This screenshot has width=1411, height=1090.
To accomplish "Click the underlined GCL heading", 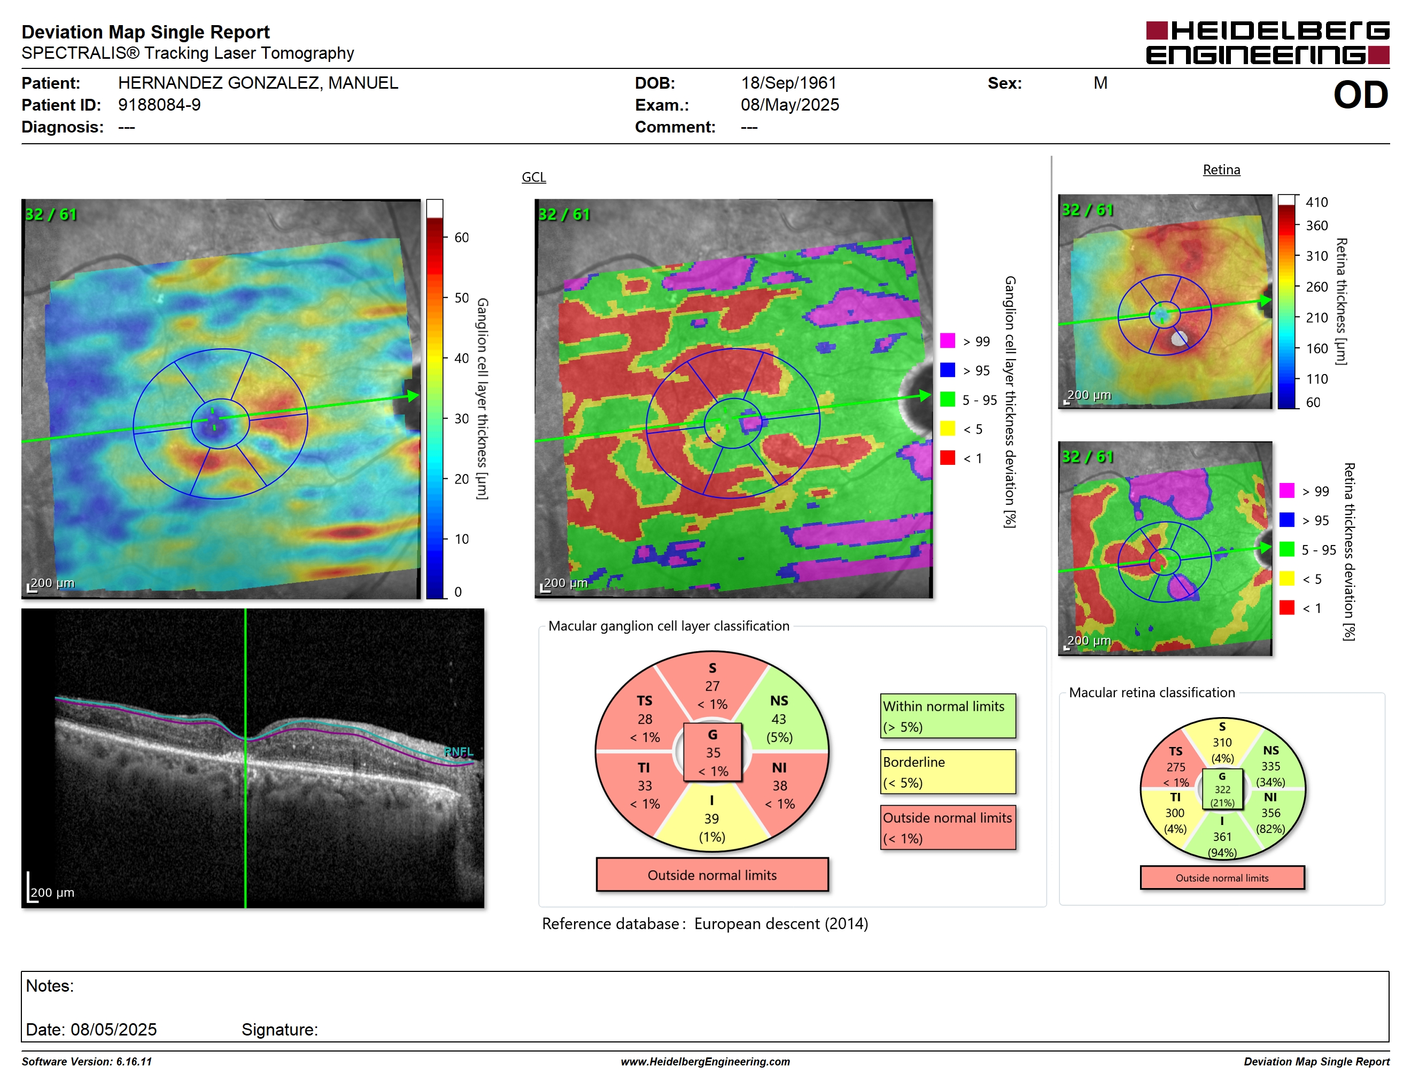I will [x=533, y=177].
